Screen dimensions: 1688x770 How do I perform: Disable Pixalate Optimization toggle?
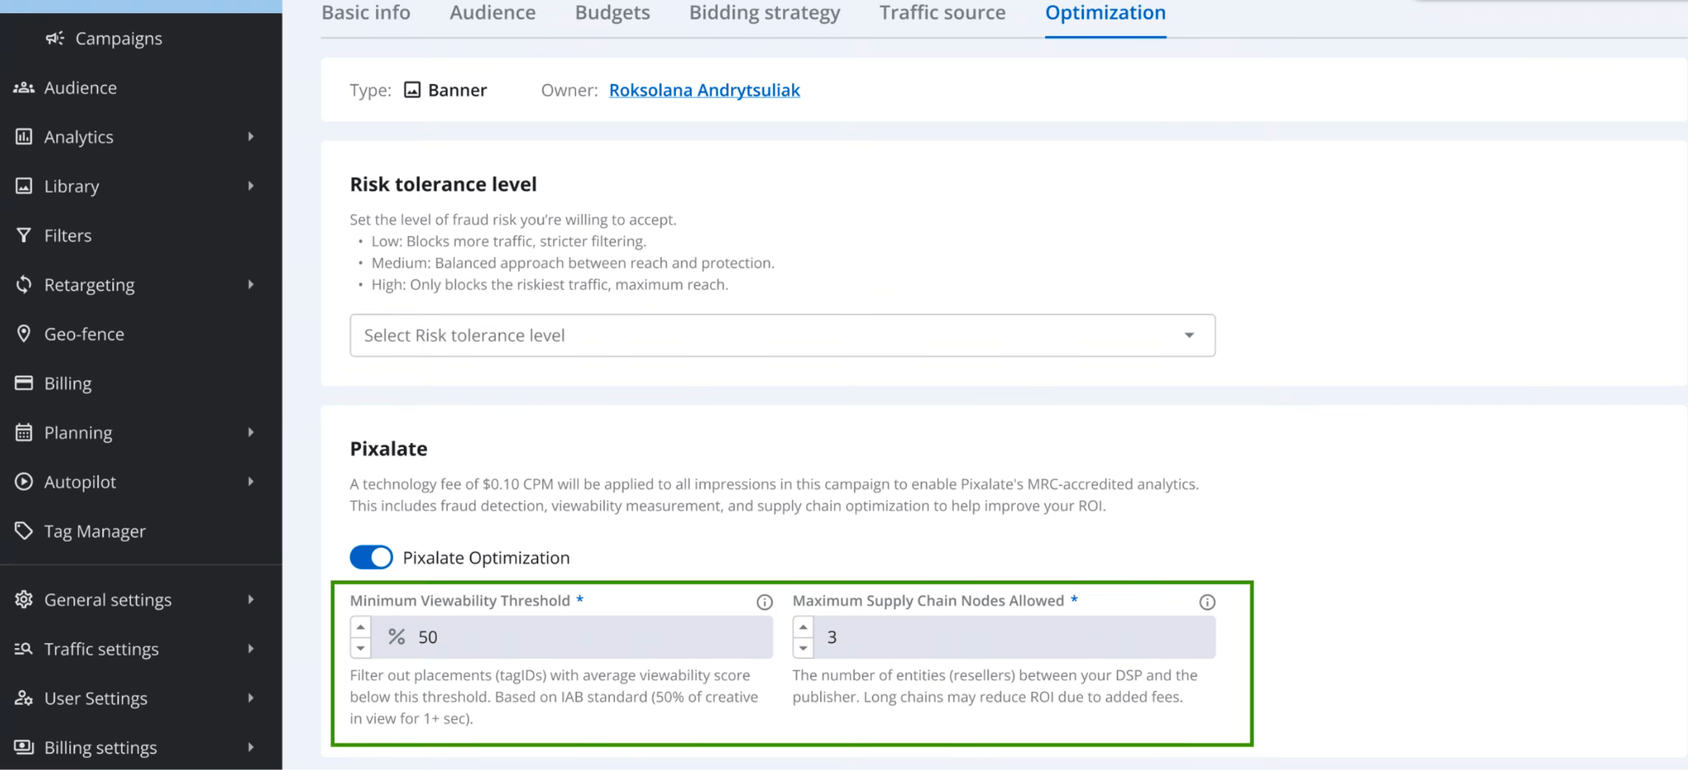371,557
